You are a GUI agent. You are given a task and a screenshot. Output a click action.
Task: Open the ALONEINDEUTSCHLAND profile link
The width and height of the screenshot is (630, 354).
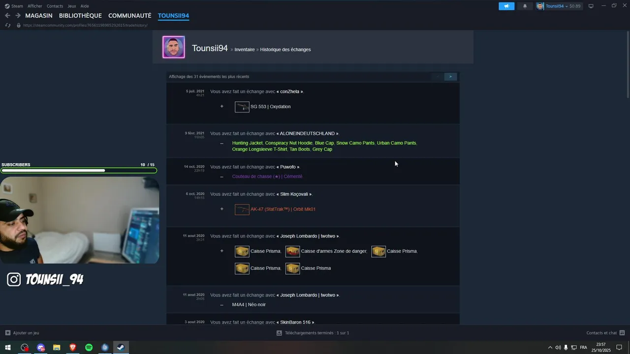[x=307, y=133]
